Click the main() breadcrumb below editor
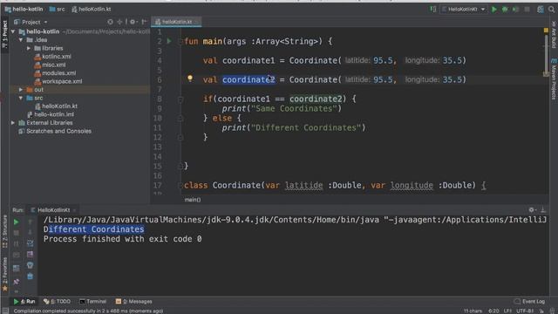The width and height of the screenshot is (558, 314). click(x=193, y=200)
